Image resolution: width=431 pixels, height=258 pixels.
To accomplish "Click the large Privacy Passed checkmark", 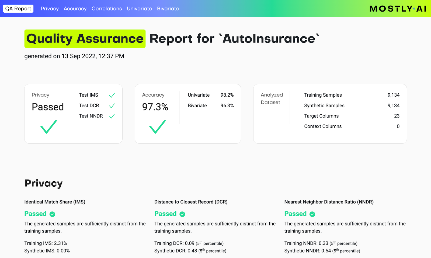I will pos(48,127).
